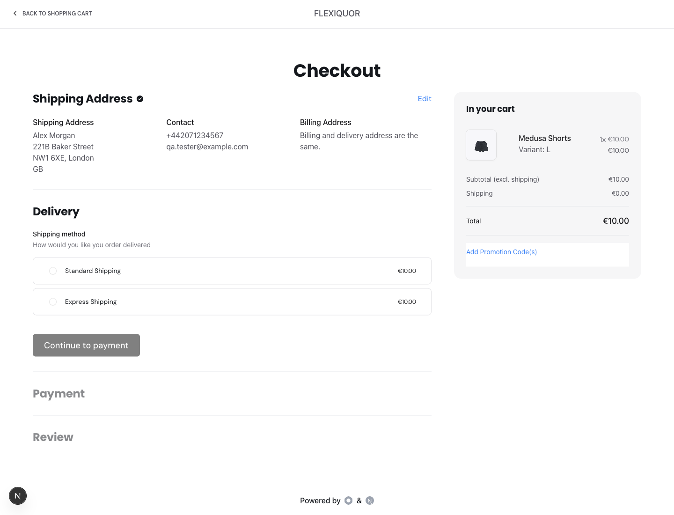
Task: Open the Next.js dev tools badge
Action: (18, 496)
